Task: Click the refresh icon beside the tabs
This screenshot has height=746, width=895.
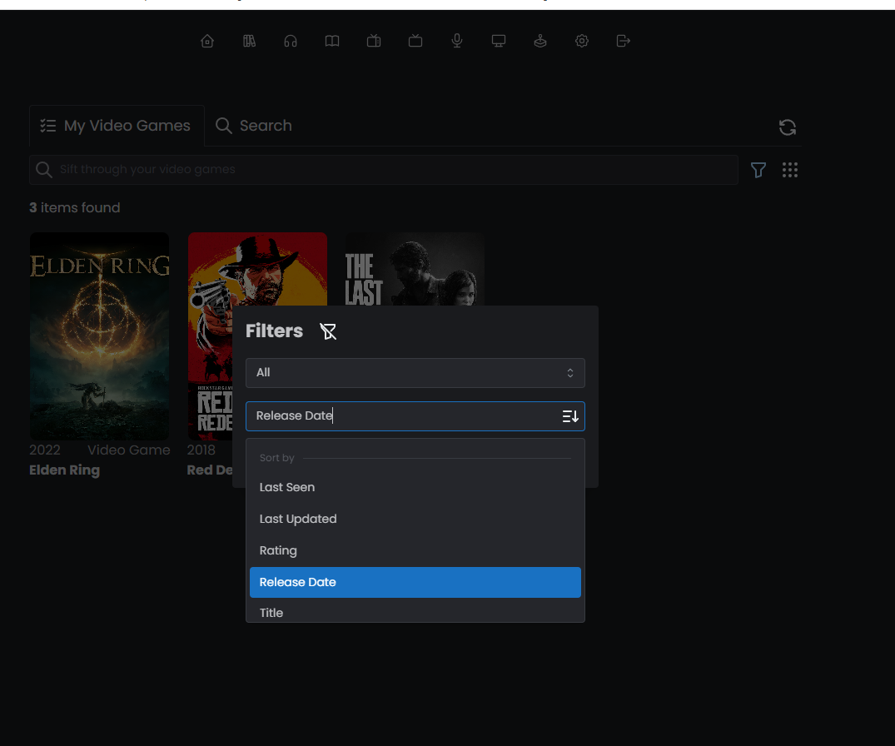Action: click(x=787, y=127)
